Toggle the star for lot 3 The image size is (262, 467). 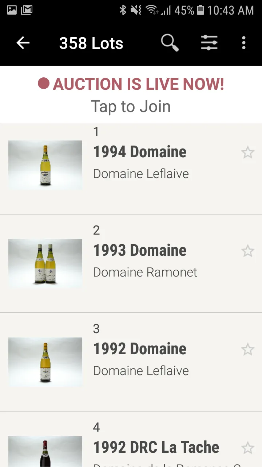[x=248, y=350]
